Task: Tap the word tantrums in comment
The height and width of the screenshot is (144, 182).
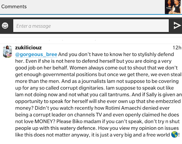Action: 119,95
